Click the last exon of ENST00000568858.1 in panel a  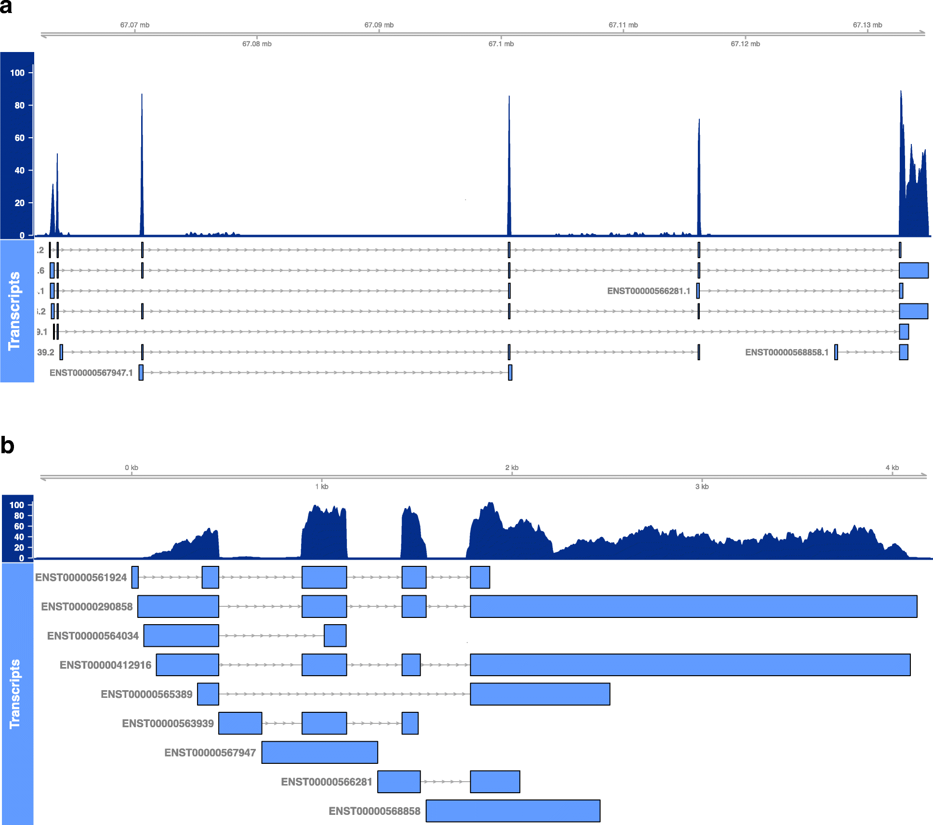904,352
